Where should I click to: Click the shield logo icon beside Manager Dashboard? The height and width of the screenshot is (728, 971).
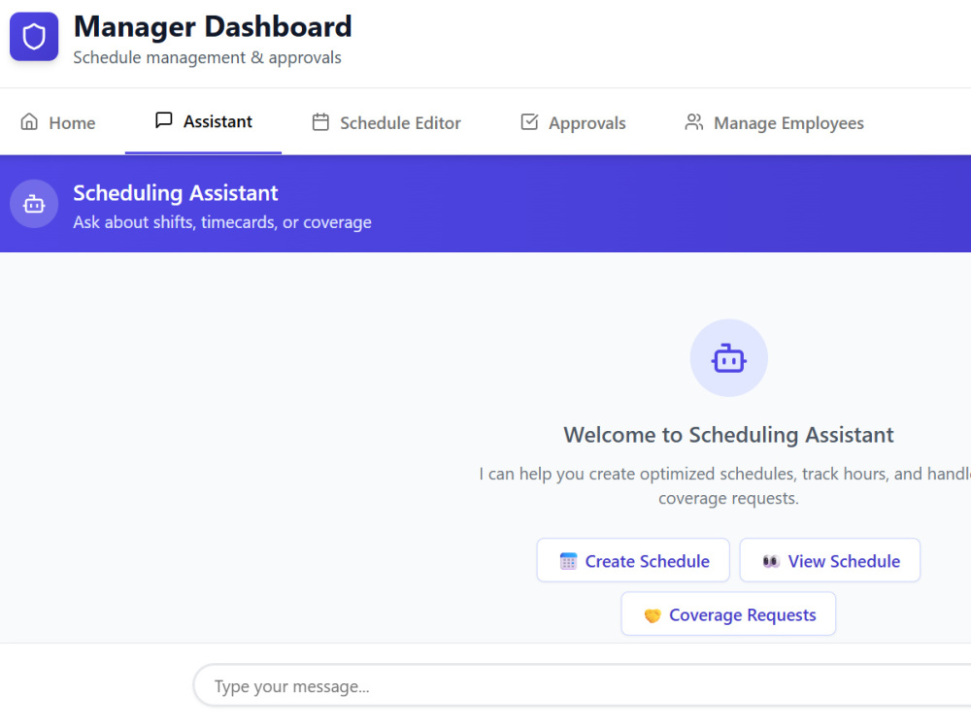[x=34, y=37]
